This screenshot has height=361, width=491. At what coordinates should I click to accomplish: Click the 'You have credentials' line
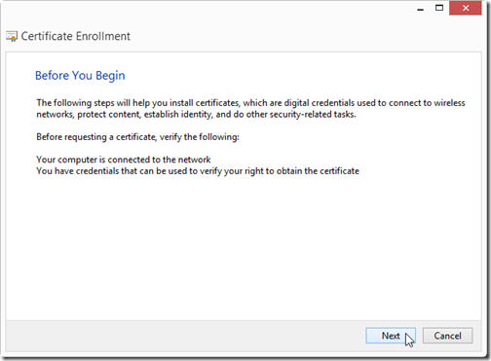click(198, 171)
